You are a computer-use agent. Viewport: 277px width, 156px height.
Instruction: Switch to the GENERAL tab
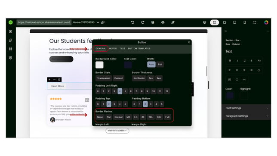101,49
